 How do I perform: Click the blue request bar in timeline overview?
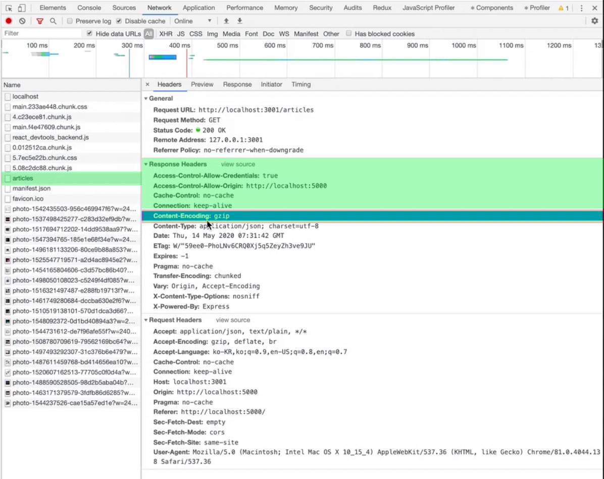pyautogui.click(x=163, y=58)
